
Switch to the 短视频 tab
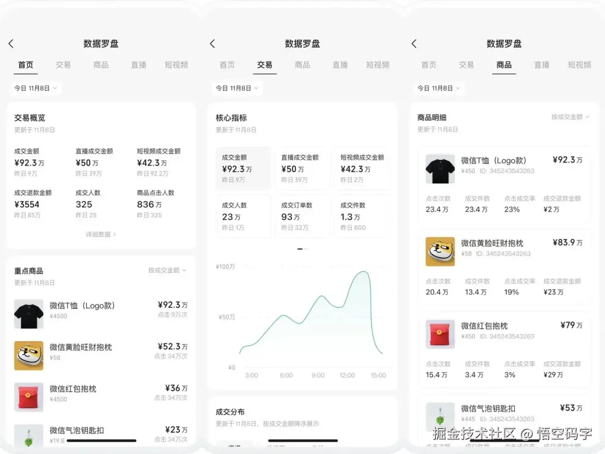176,65
